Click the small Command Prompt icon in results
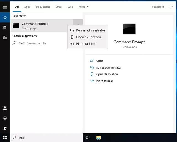The image size is (177, 142). 16,25
